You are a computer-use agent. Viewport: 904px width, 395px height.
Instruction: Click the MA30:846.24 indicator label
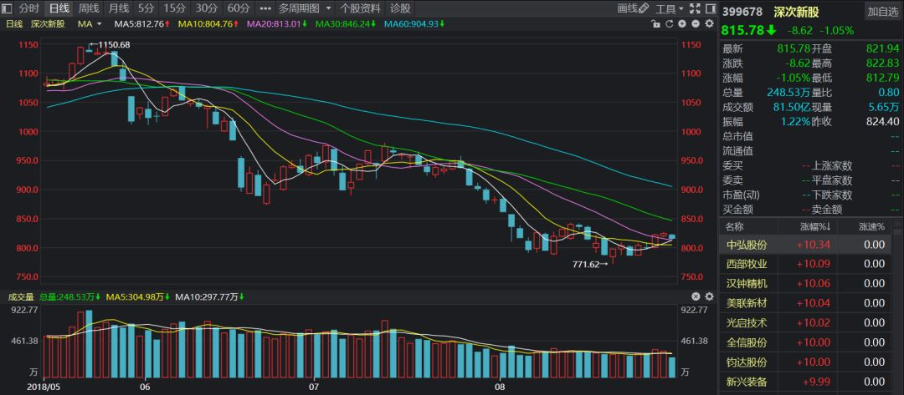[346, 23]
